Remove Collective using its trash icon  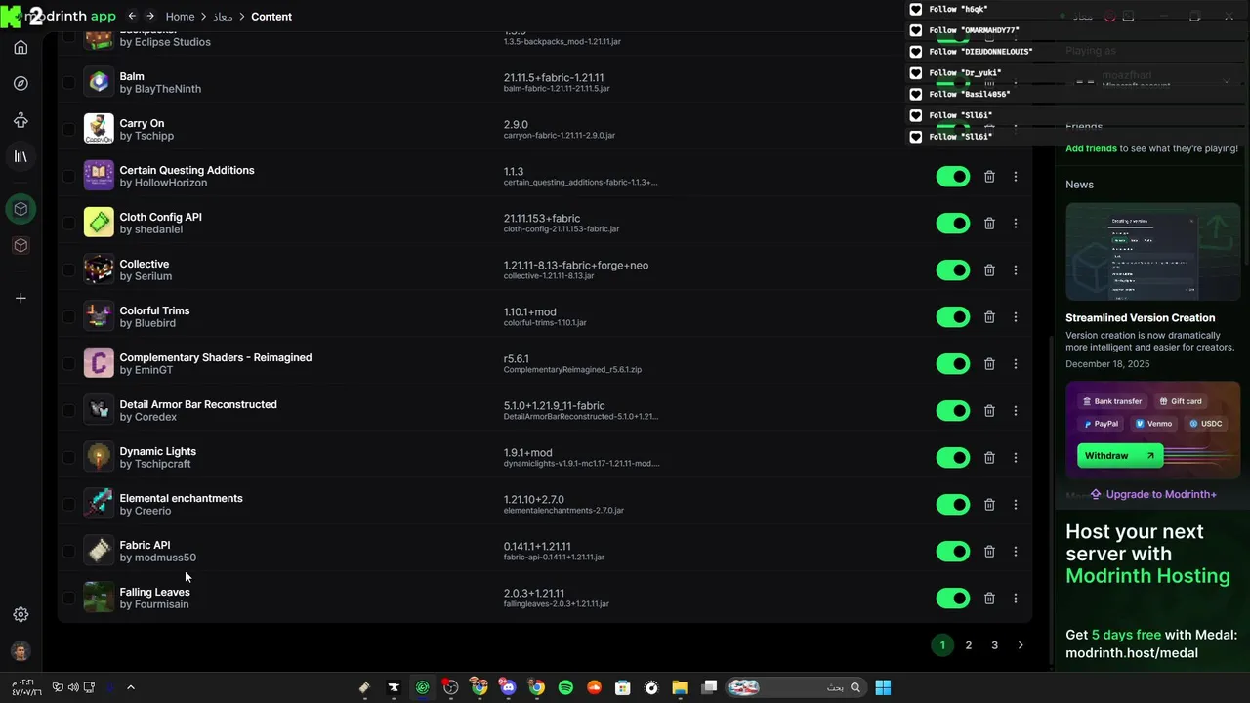(989, 269)
